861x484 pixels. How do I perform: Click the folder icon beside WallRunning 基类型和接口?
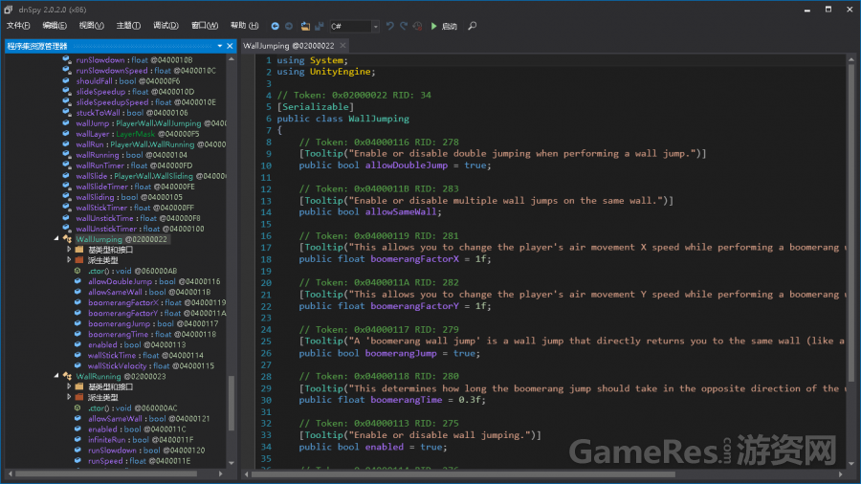tap(79, 386)
